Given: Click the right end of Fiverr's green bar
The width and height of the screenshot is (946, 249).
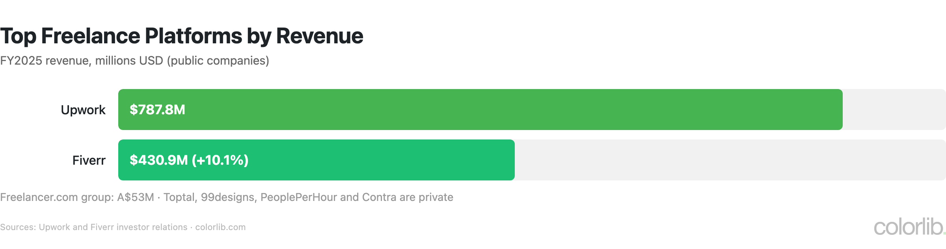Looking at the screenshot, I should [x=511, y=160].
